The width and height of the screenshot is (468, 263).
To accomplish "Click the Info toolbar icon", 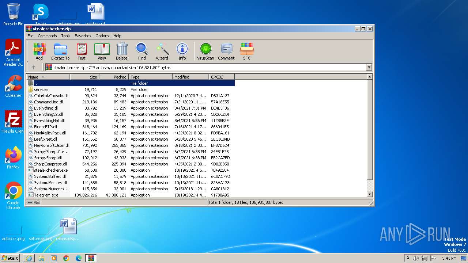I will 182,51.
